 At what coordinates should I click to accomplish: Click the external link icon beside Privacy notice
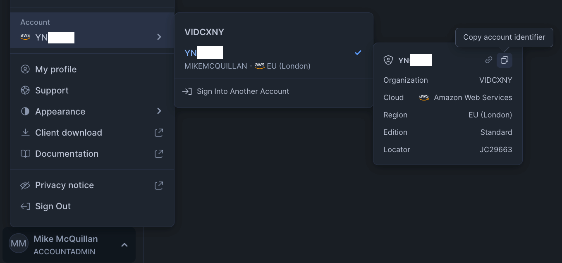159,185
